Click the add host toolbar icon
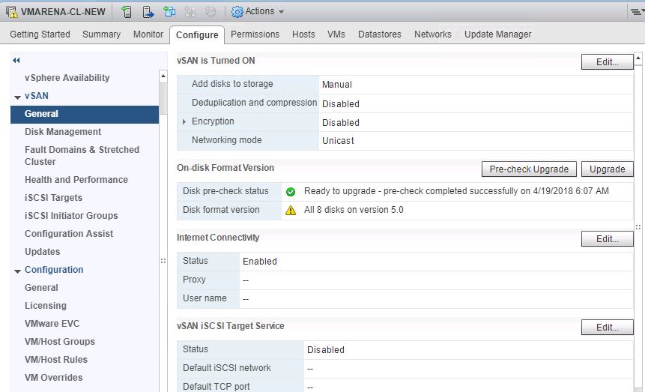 [127, 11]
